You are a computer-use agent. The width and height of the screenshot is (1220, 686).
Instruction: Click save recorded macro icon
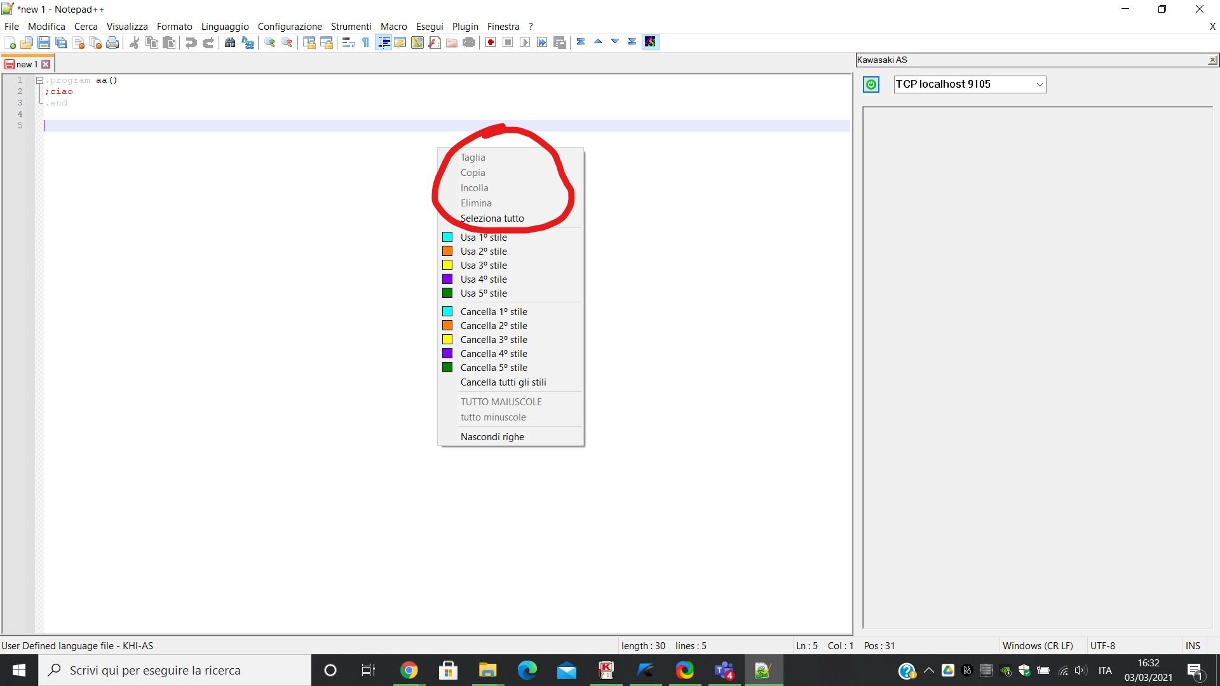pyautogui.click(x=559, y=43)
